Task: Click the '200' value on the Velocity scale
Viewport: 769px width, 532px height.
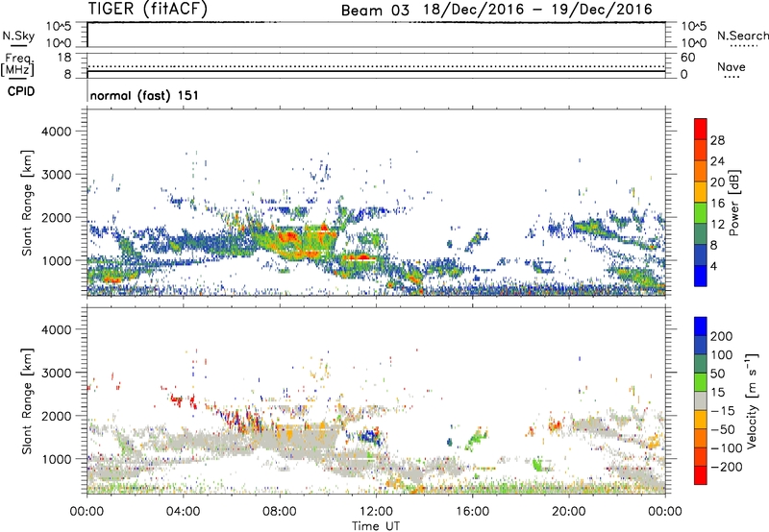Action: coord(722,336)
